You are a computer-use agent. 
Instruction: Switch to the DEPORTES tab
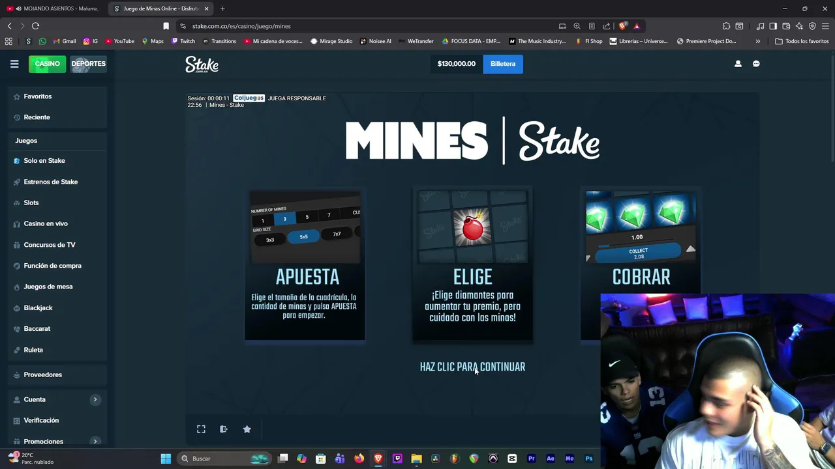[x=89, y=64]
